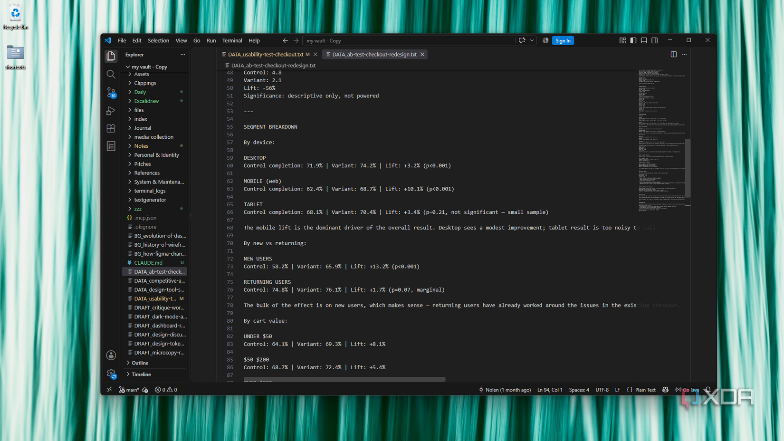This screenshot has height=441, width=784.
Task: Open the Selection menu
Action: pos(158,41)
